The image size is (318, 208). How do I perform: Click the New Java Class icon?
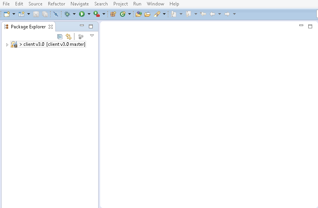point(122,14)
